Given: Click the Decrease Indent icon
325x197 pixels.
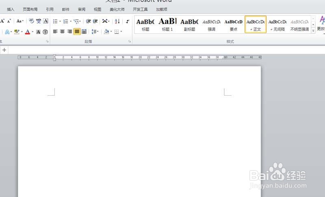Looking at the screenshot, I should pos(89,21).
